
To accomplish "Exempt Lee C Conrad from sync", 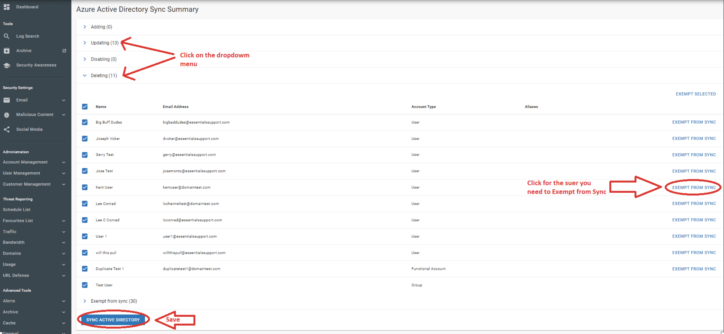I will click(x=694, y=220).
